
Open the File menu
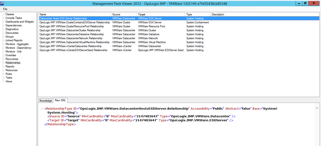(5, 9)
